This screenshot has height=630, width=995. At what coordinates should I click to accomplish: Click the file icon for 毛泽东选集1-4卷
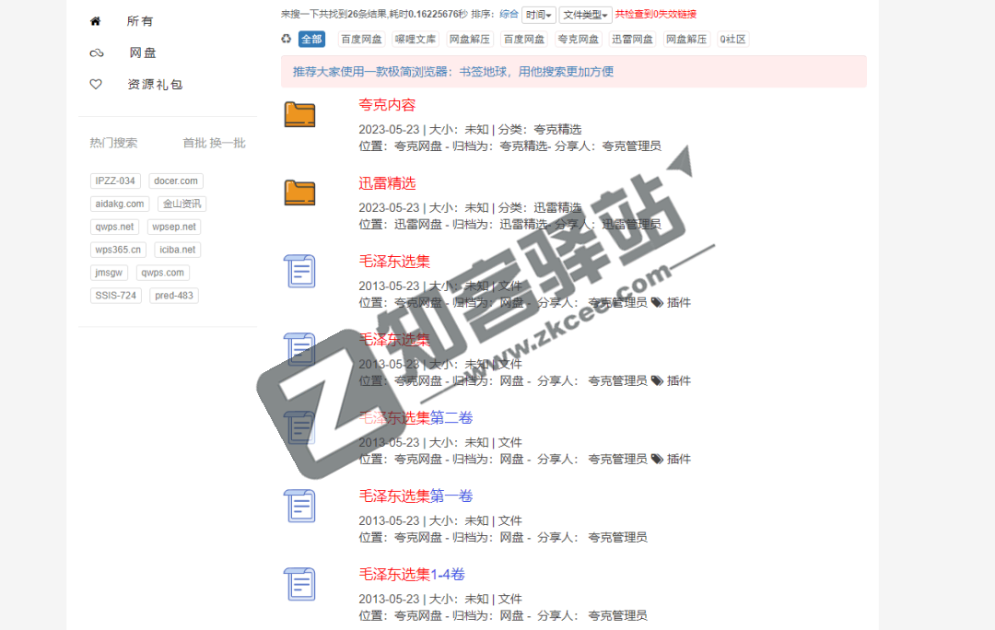click(299, 584)
